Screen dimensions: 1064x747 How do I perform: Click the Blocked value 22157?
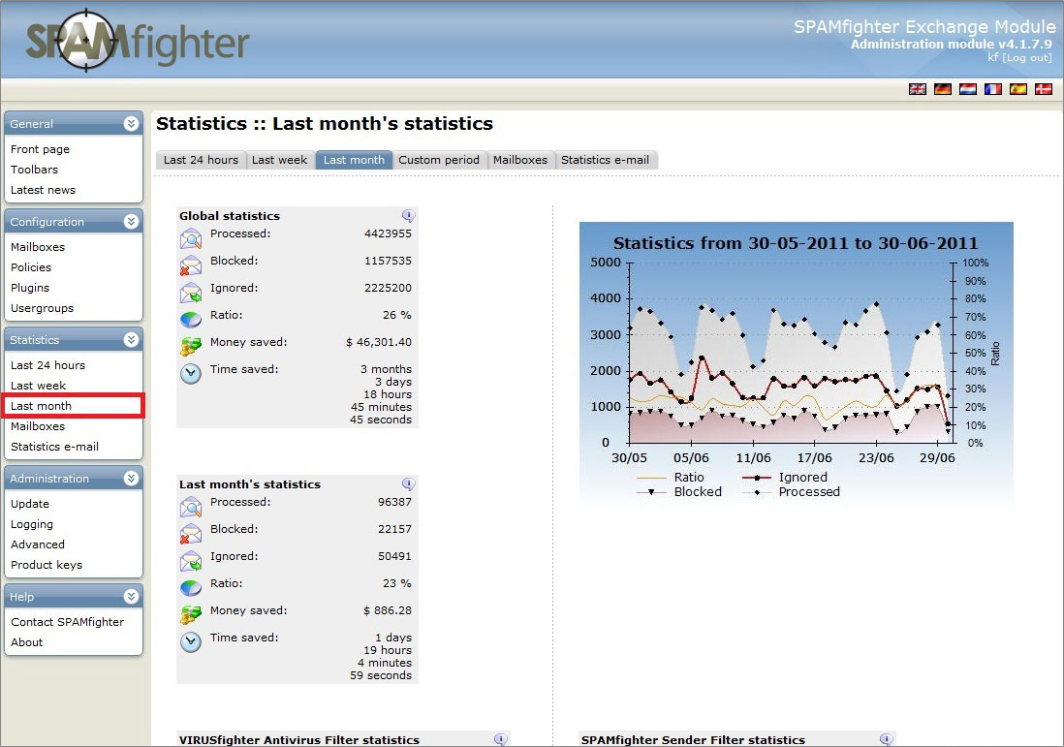(395, 529)
